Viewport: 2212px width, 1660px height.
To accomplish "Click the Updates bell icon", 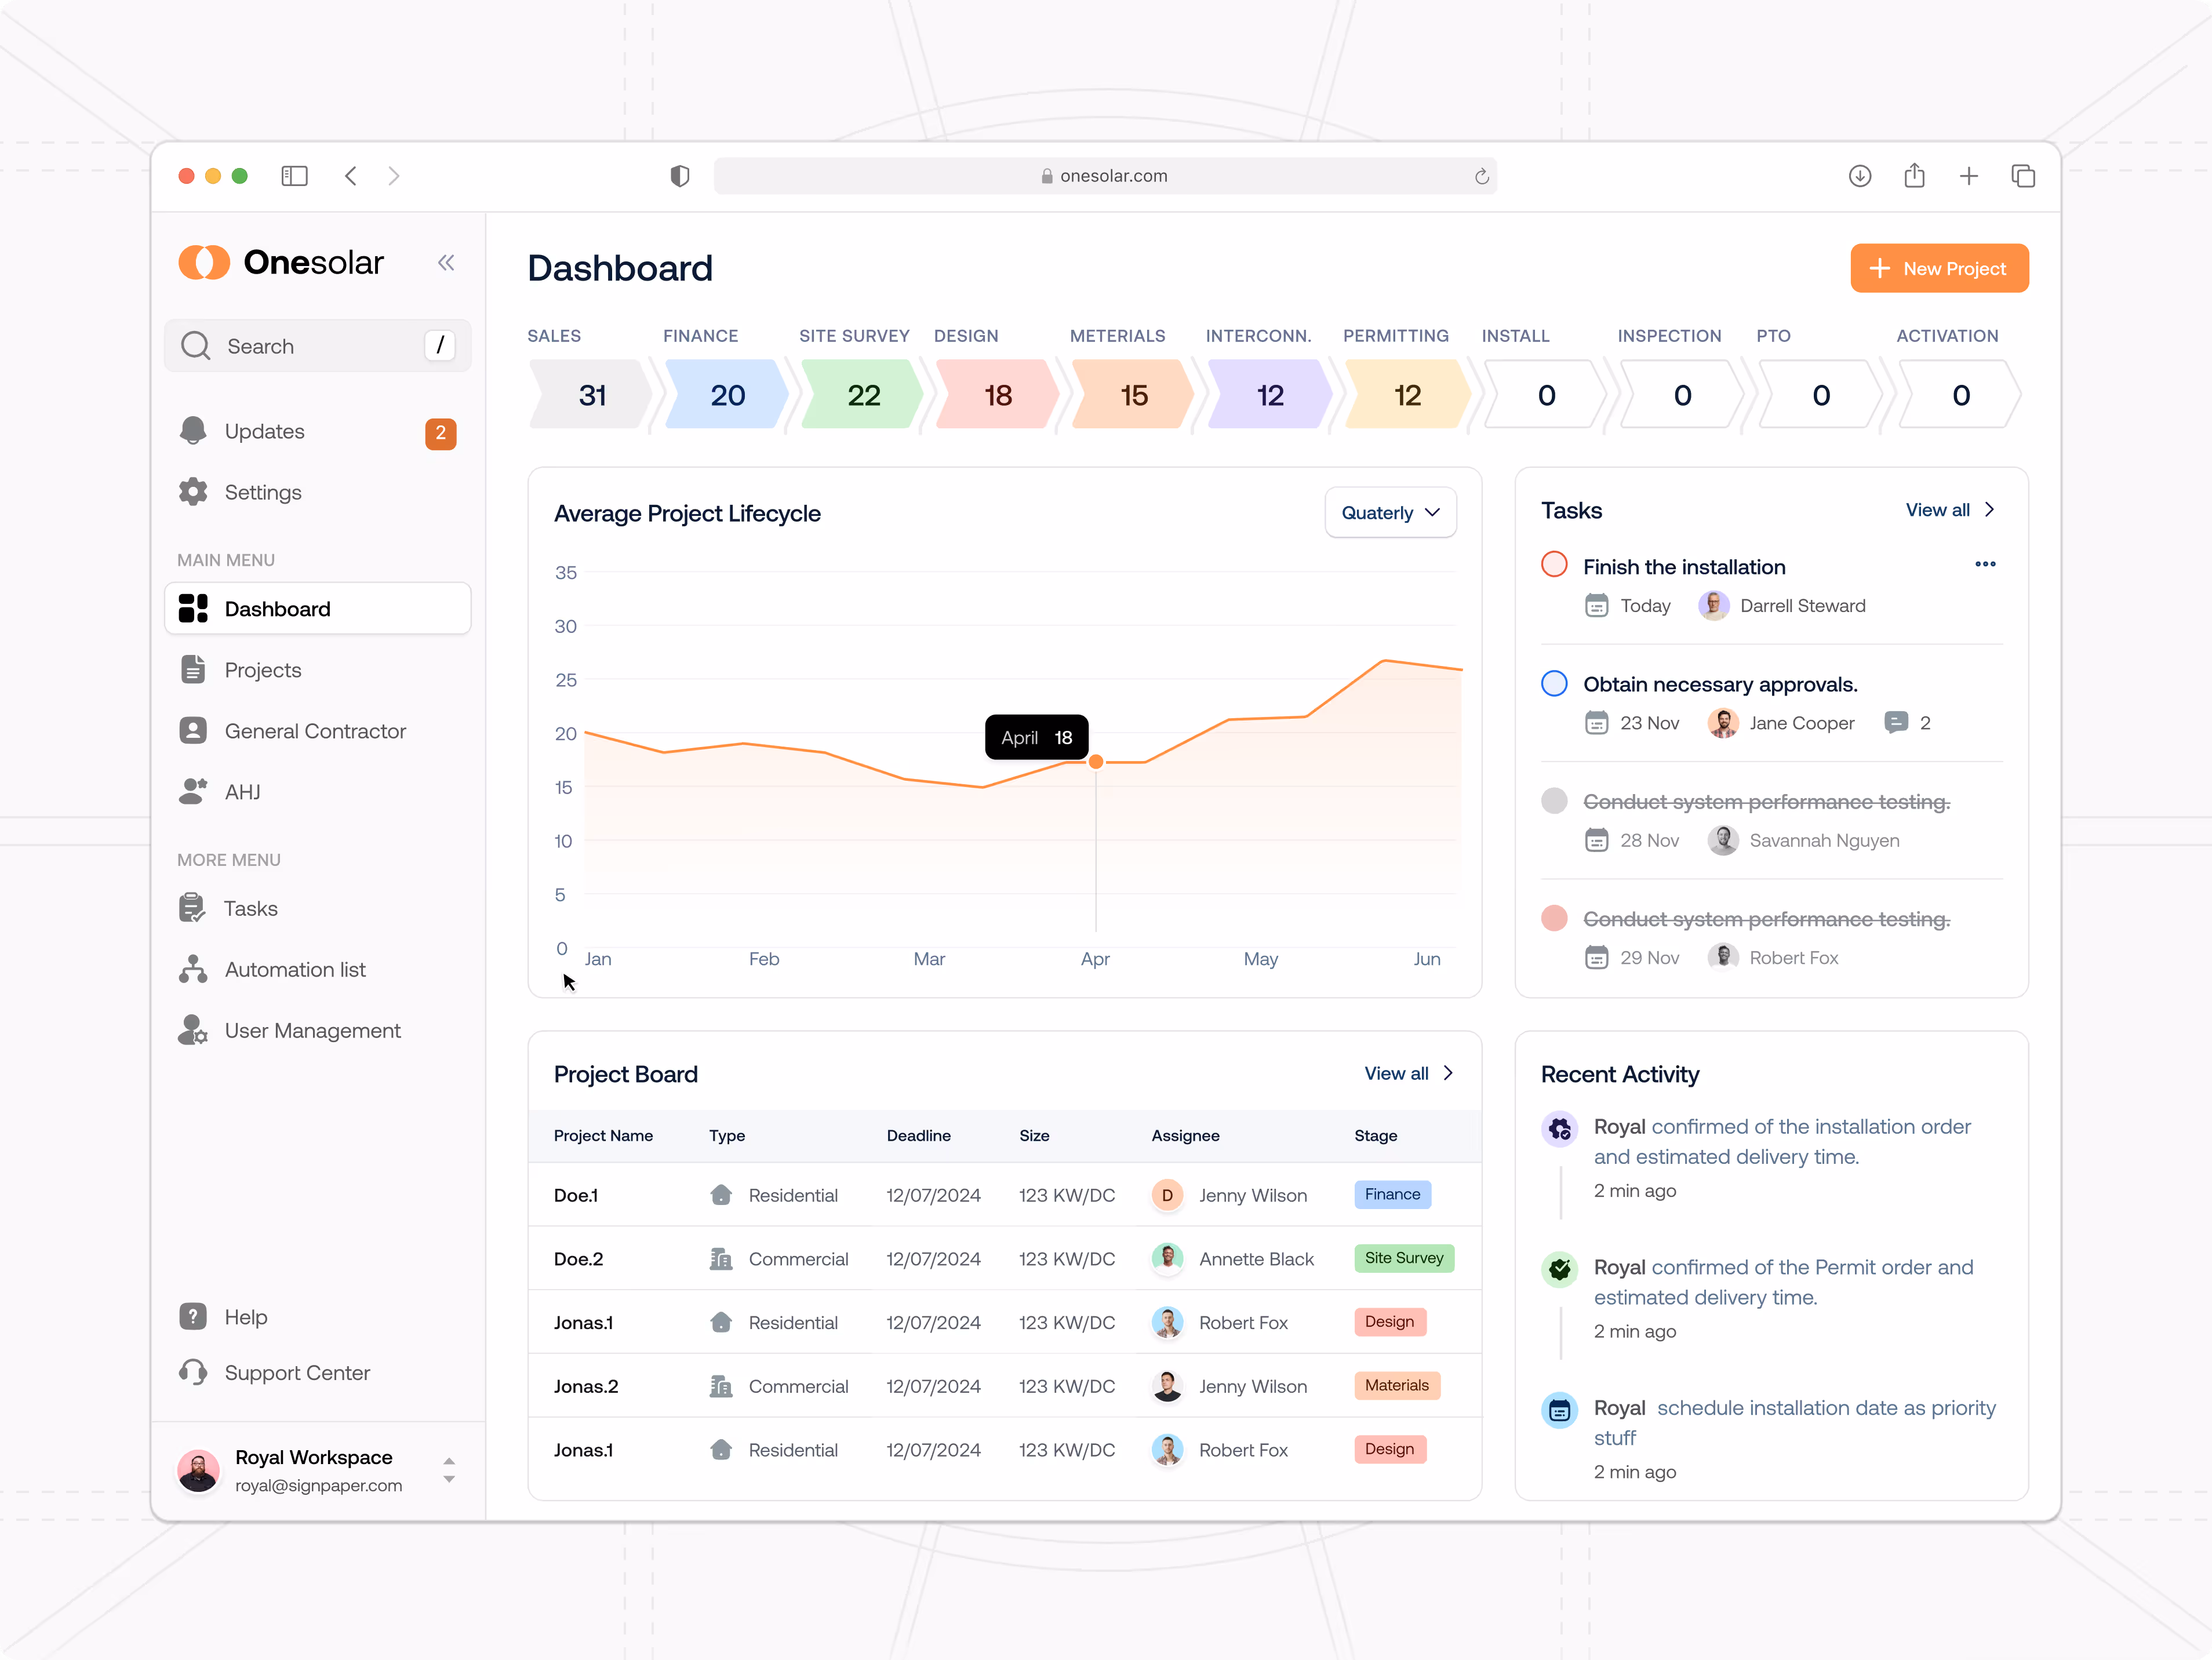I will (193, 431).
